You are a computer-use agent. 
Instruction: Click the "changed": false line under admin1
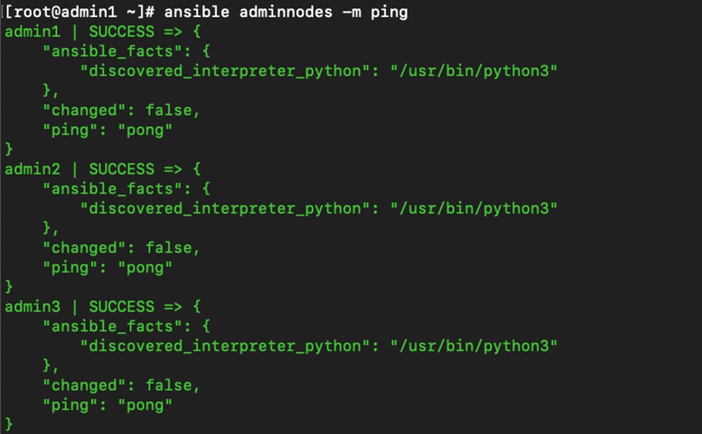pos(121,110)
